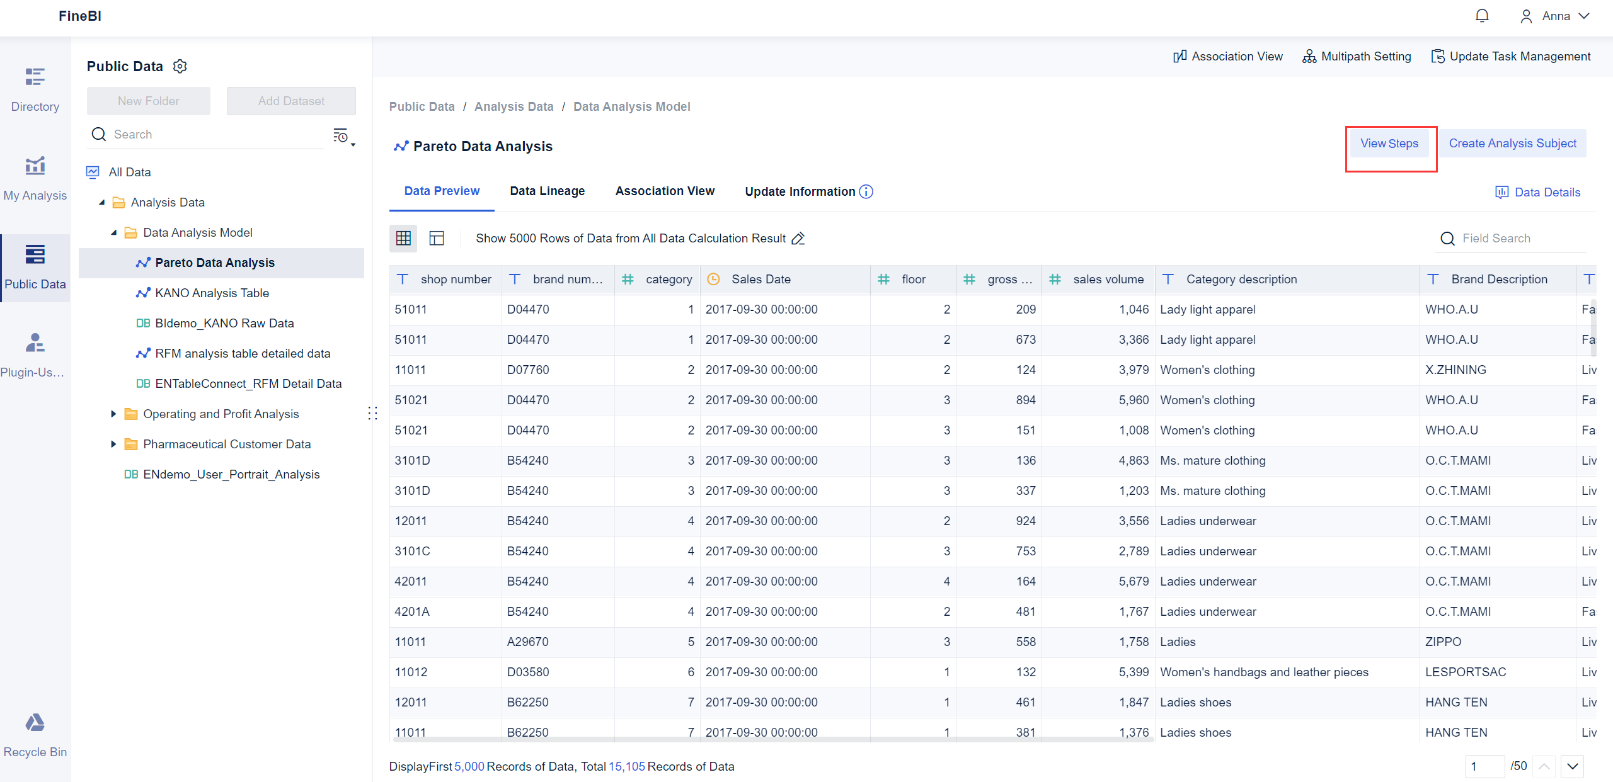
Task: Click the View Steps button
Action: pyautogui.click(x=1390, y=144)
